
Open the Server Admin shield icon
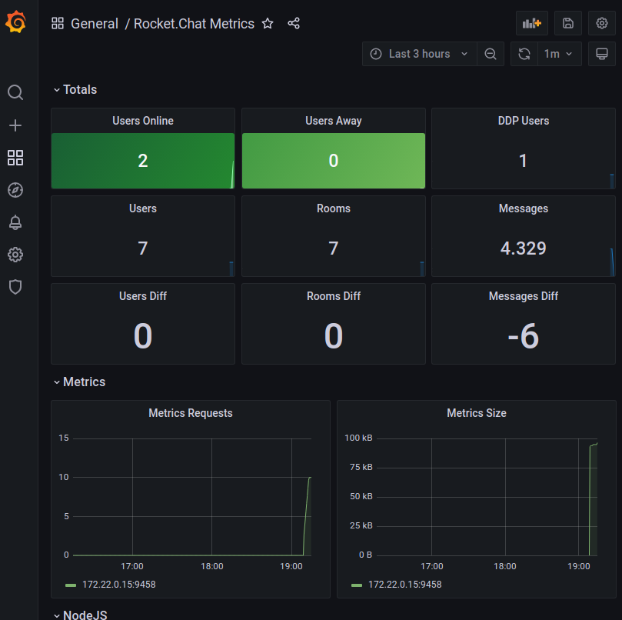15,287
